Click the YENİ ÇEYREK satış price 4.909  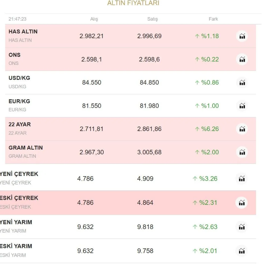click(x=145, y=179)
